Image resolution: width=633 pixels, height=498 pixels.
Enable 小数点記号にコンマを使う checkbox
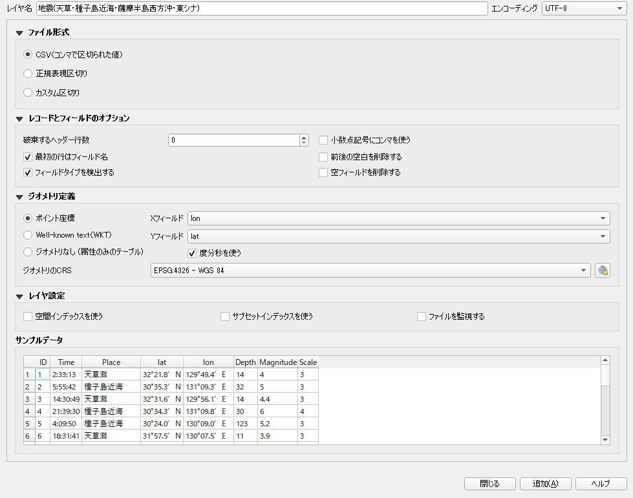323,140
